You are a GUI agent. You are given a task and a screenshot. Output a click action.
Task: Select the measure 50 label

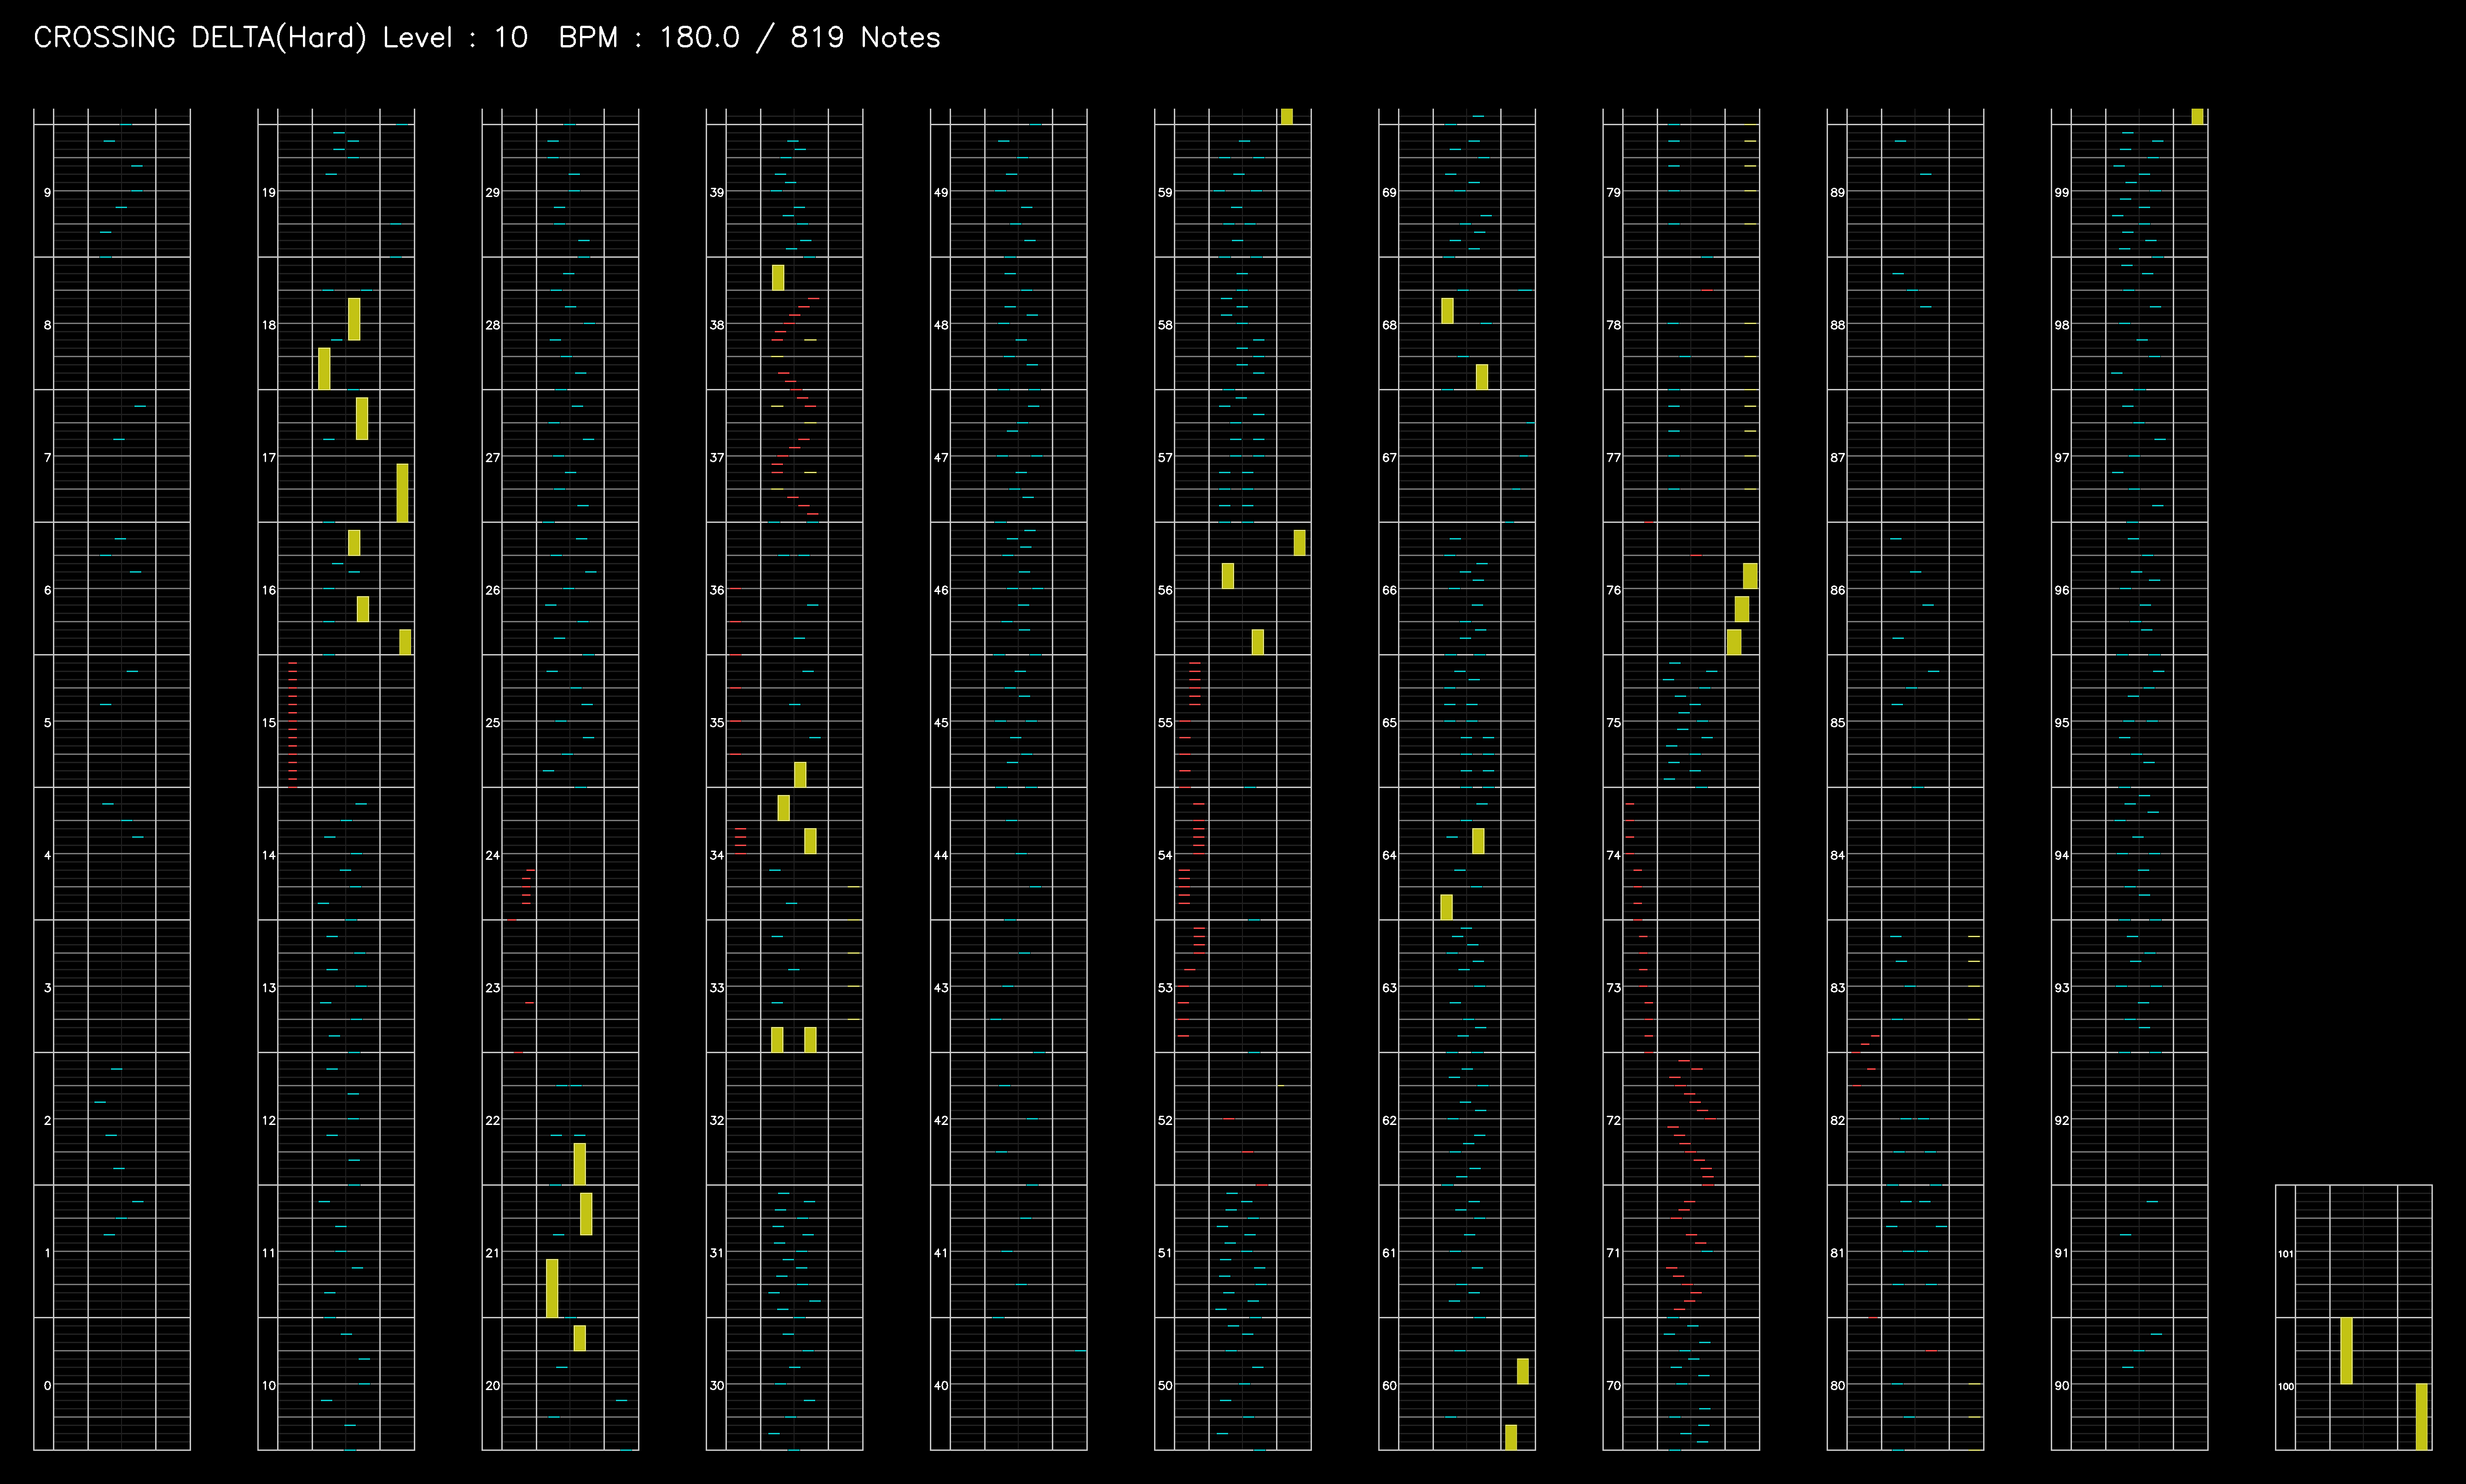tap(1165, 1385)
